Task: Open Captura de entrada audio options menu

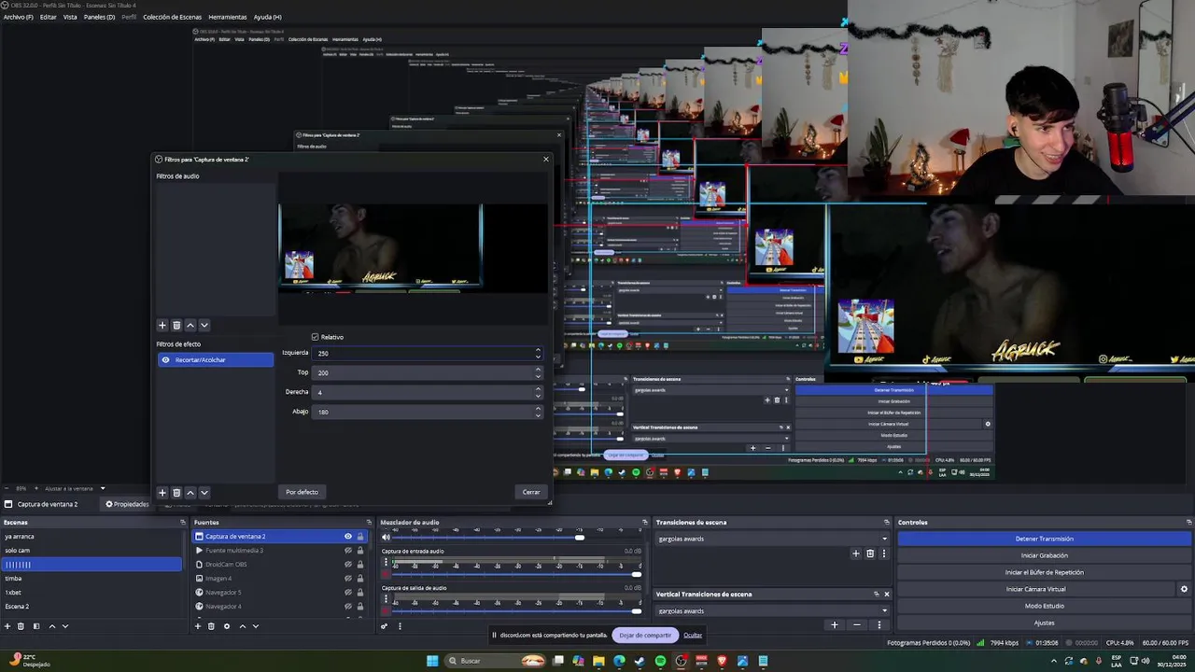Action: tap(386, 562)
